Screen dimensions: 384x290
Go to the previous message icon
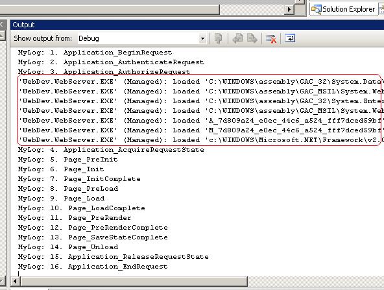(237, 38)
